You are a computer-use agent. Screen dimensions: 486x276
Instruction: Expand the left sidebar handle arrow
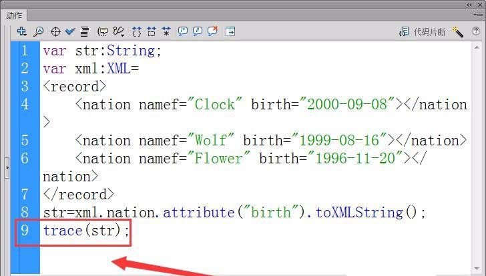click(x=7, y=168)
